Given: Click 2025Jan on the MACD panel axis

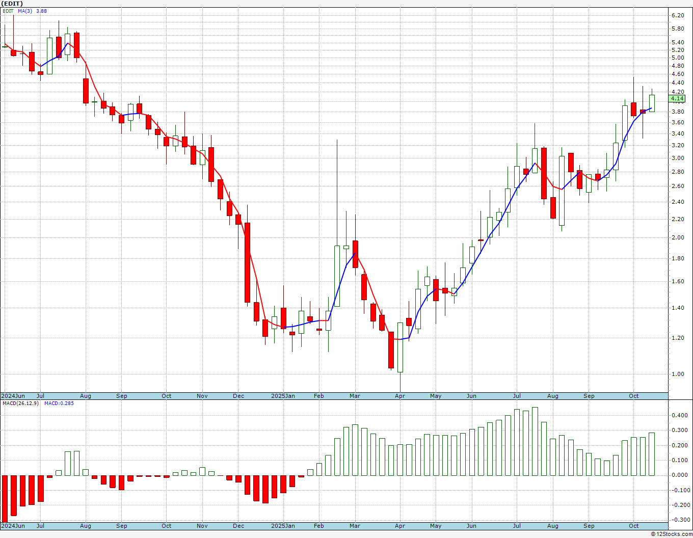Looking at the screenshot, I should point(283,526).
